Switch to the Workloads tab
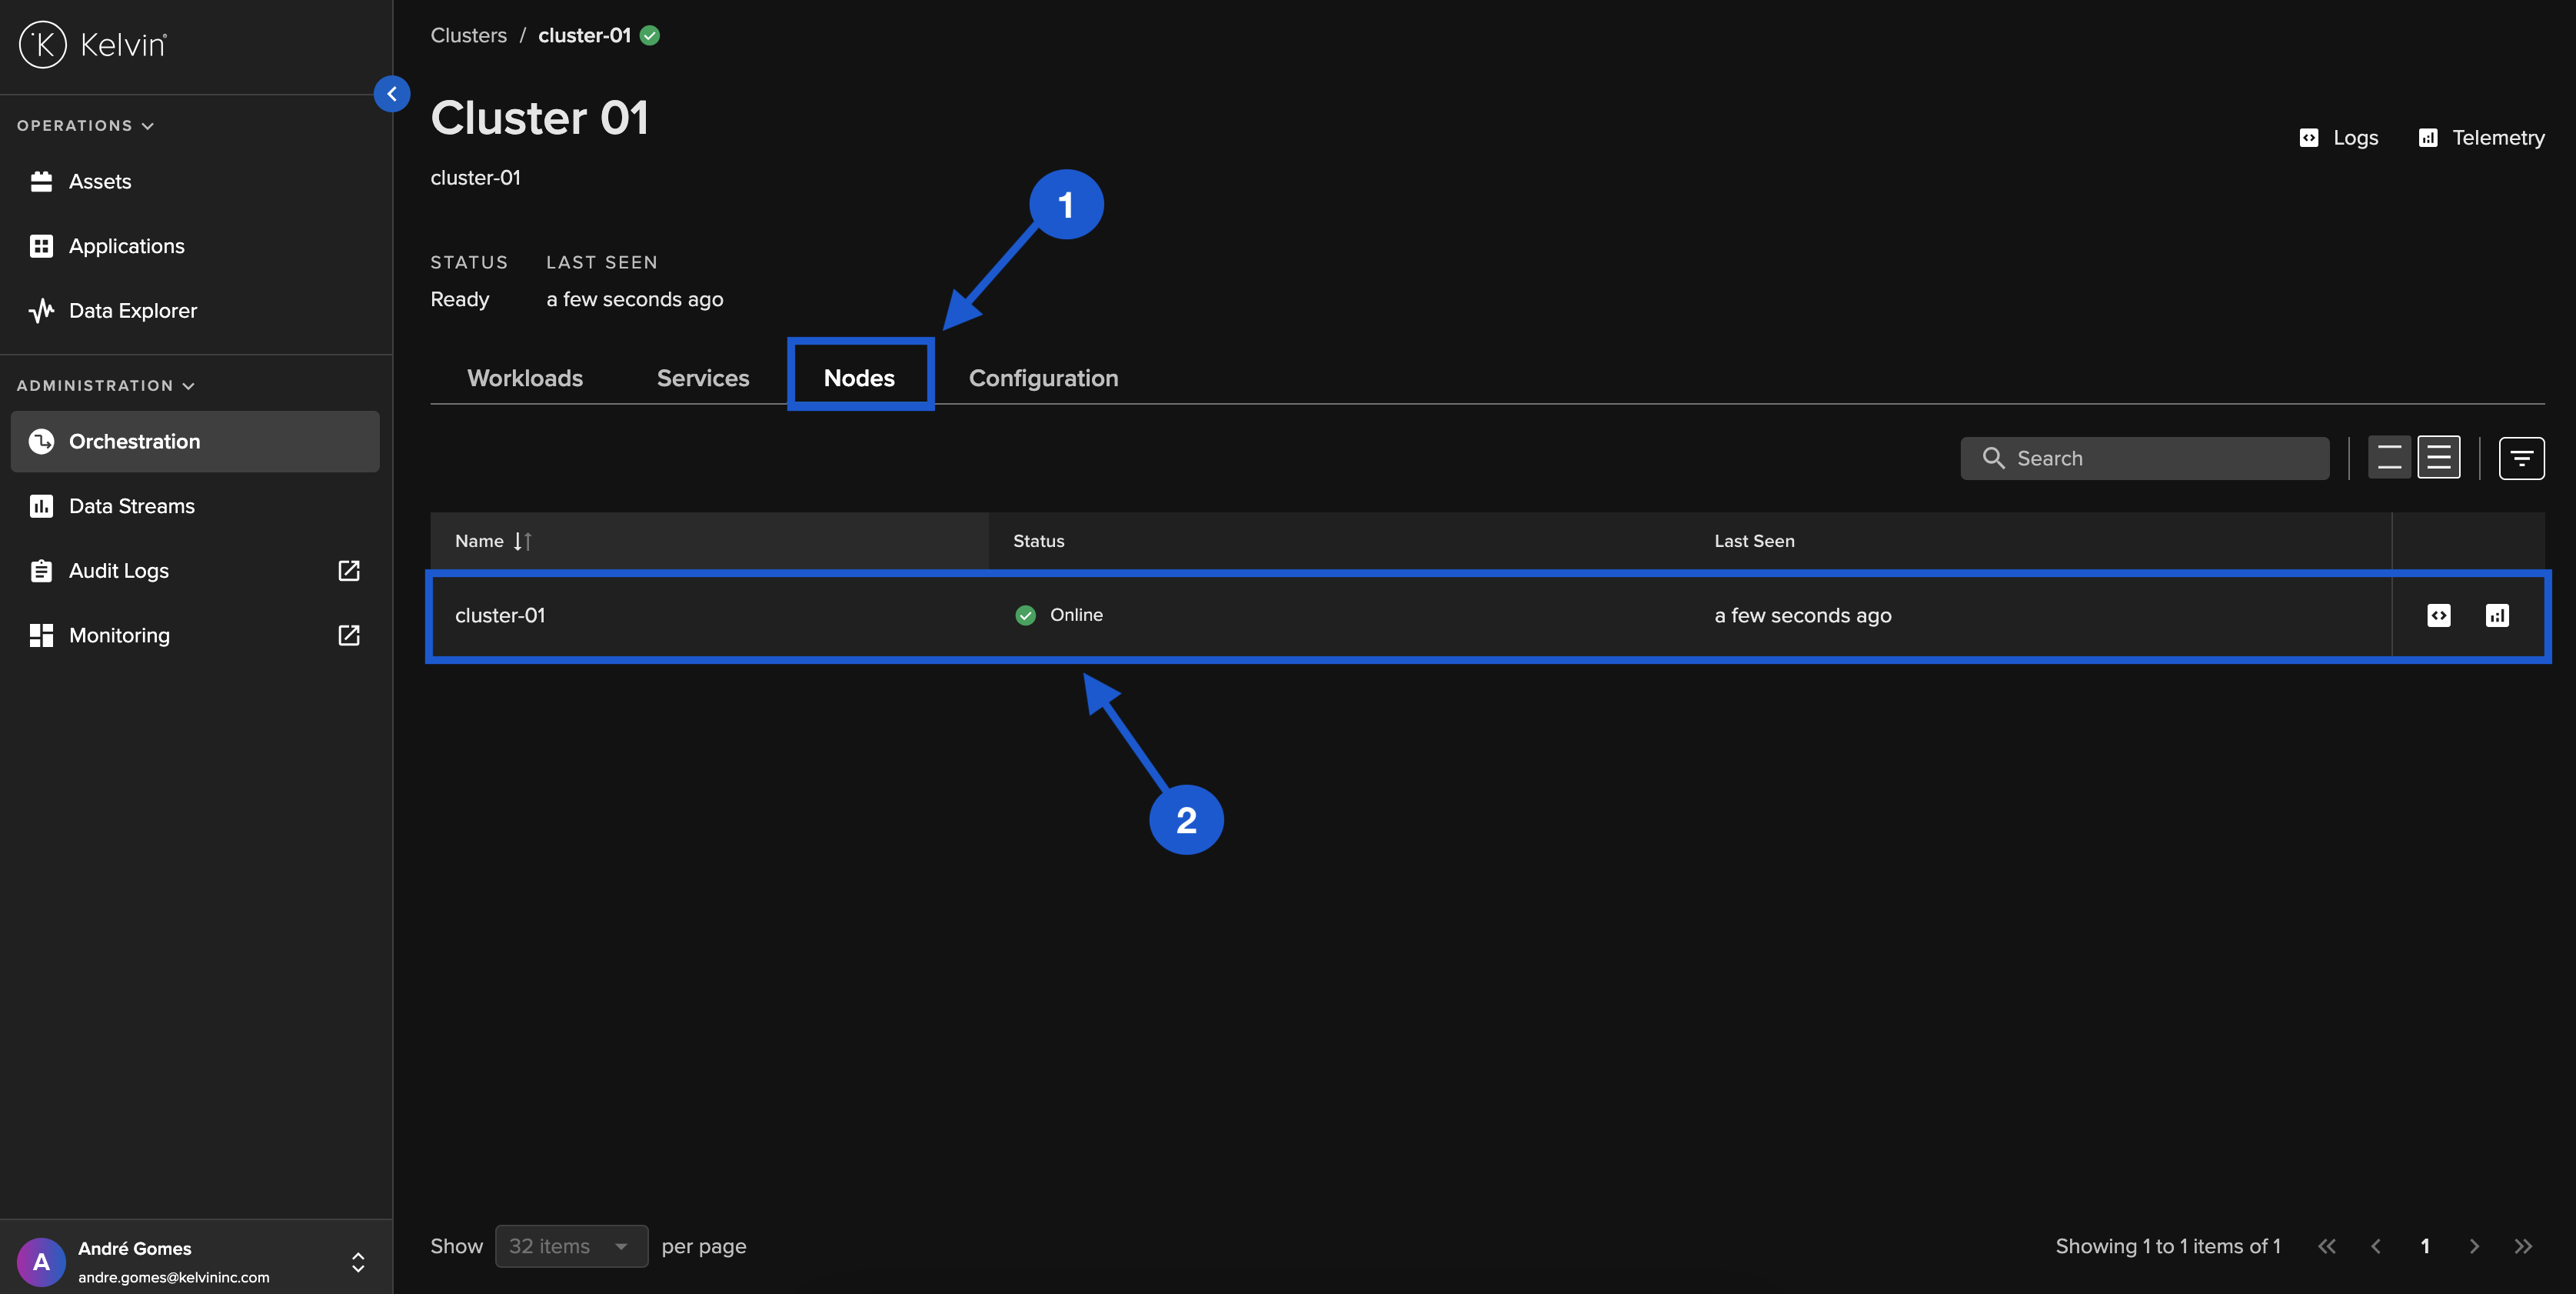 (524, 377)
